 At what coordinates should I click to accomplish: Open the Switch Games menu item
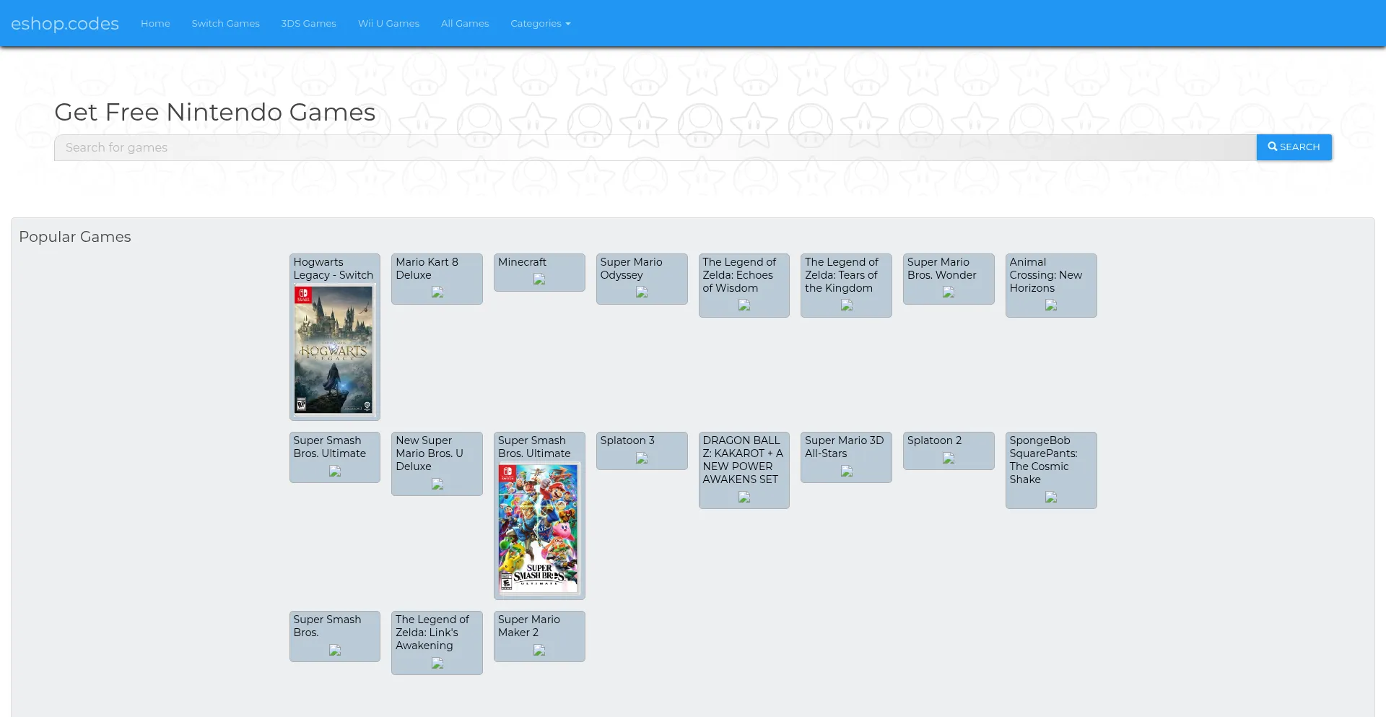tap(225, 24)
